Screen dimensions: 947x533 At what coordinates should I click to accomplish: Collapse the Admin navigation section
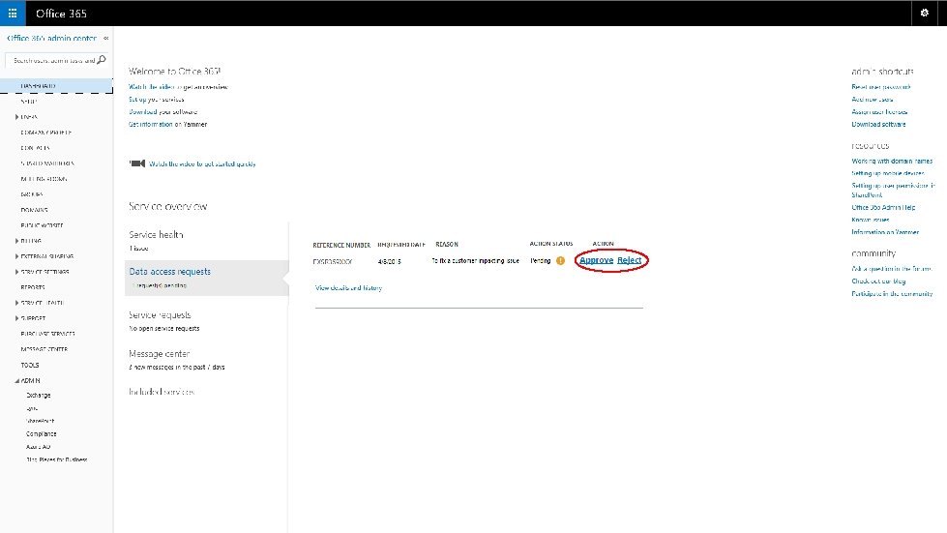coord(16,381)
